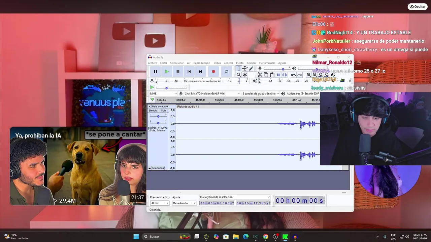Open the Archivo menu
This screenshot has width=431, height=242.
(153, 63)
